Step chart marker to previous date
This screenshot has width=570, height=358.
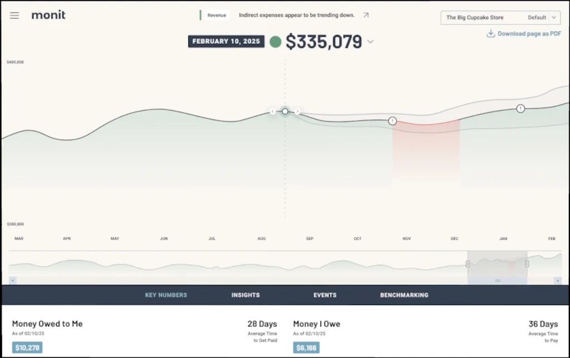pyautogui.click(x=273, y=111)
